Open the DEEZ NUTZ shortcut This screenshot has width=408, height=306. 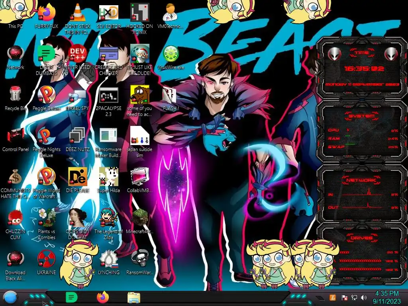point(78,139)
